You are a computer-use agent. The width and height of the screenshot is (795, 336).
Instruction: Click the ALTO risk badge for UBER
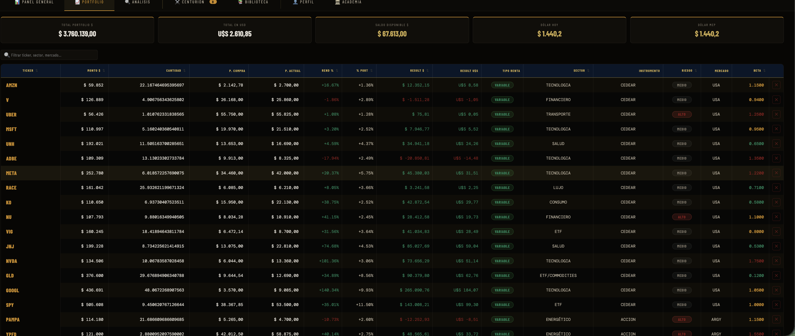click(682, 114)
